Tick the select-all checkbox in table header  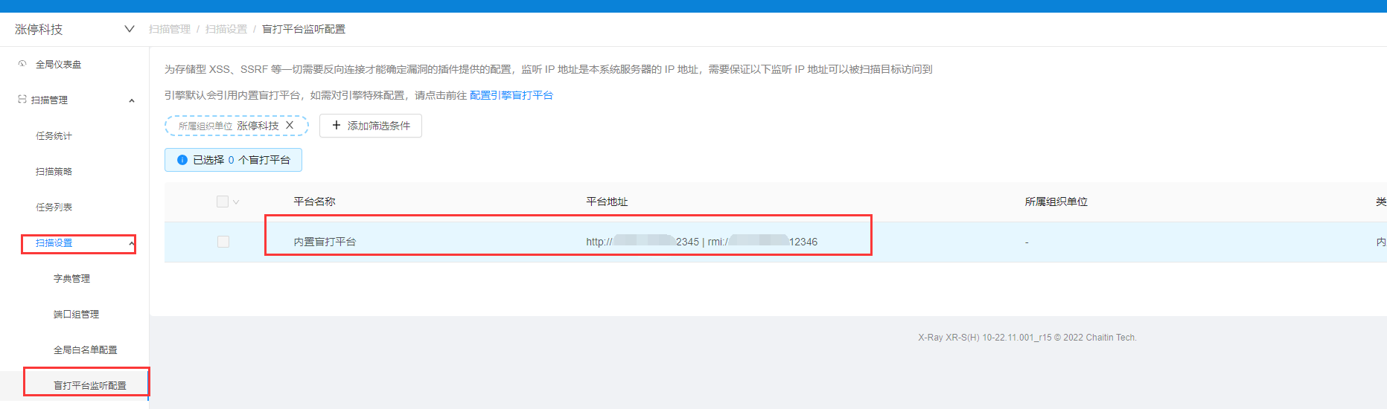223,202
